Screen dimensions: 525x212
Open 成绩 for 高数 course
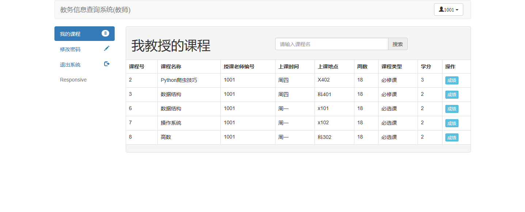pos(452,137)
